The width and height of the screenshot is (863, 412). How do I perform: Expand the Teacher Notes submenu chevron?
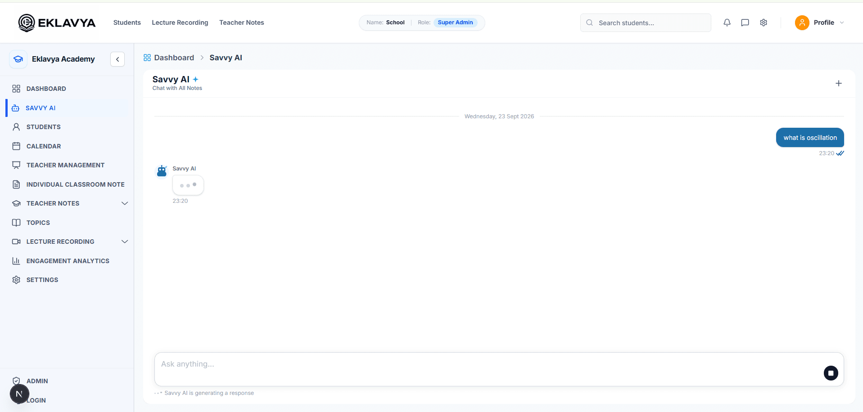click(x=125, y=203)
